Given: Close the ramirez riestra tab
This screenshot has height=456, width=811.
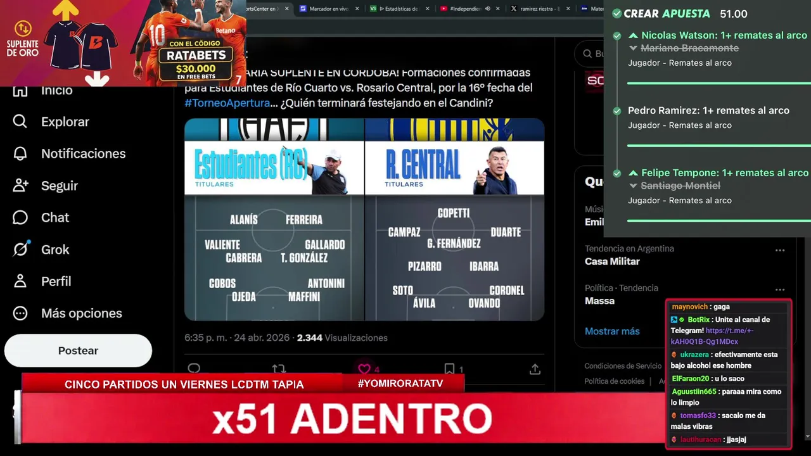Looking at the screenshot, I should coord(568,9).
